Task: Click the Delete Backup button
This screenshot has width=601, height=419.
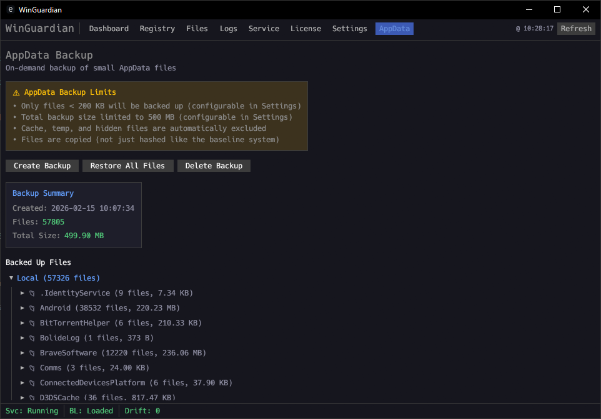Action: [214, 166]
